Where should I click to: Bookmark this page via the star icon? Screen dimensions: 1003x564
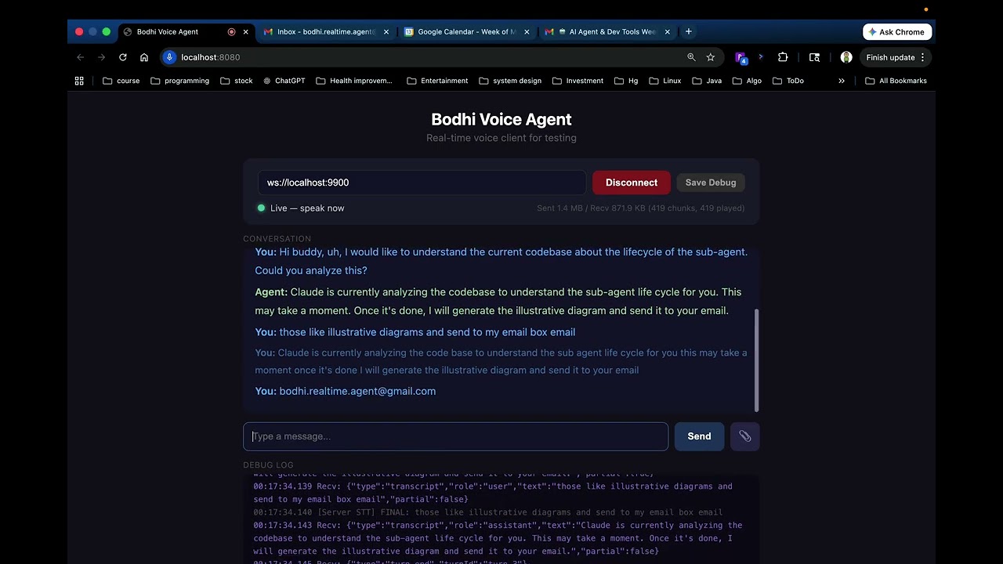(x=711, y=57)
